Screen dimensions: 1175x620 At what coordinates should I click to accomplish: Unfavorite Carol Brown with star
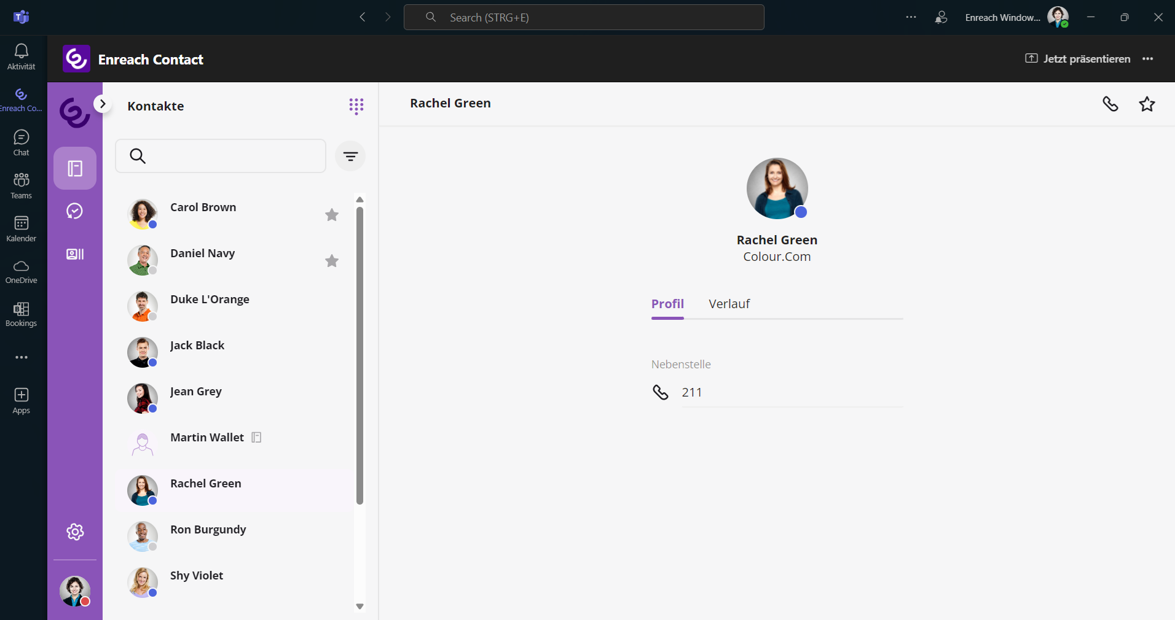[332, 215]
